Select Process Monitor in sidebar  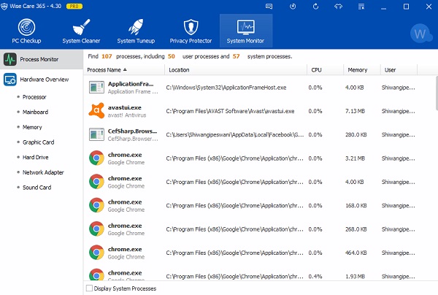click(x=42, y=59)
